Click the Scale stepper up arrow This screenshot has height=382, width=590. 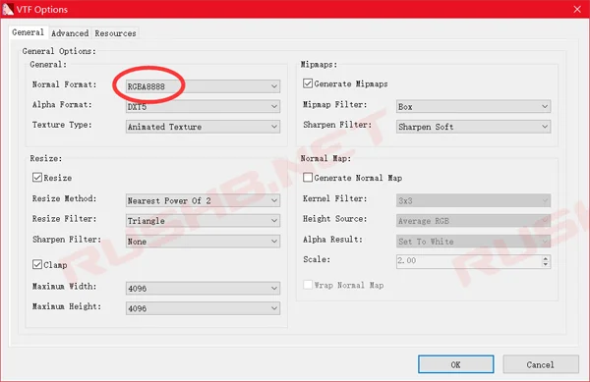(546, 258)
